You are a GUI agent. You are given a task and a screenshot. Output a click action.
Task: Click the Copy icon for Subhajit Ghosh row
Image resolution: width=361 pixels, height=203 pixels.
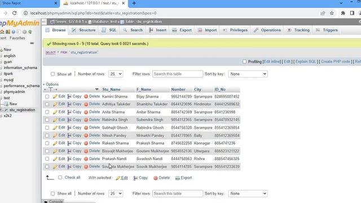click(x=69, y=127)
